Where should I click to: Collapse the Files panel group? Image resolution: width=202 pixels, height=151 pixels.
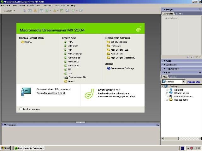[x=164, y=73]
